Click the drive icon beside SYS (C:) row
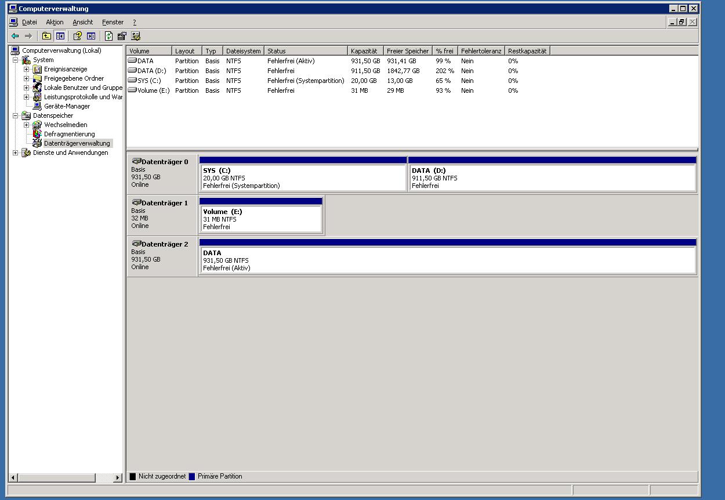The width and height of the screenshot is (725, 500). [x=132, y=81]
